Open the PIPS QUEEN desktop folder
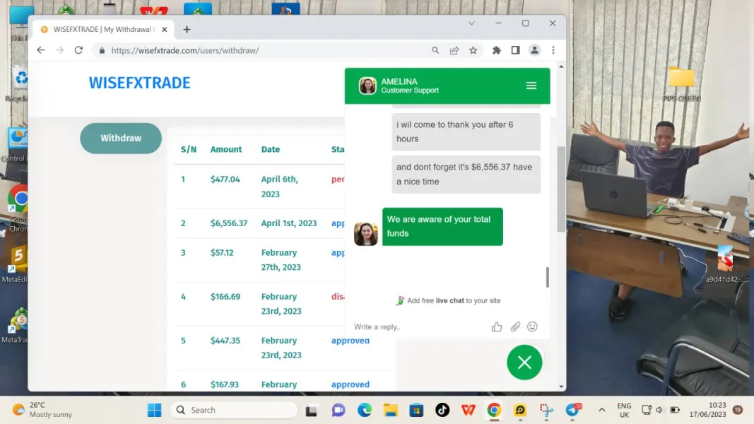This screenshot has height=424, width=754. 681,85
